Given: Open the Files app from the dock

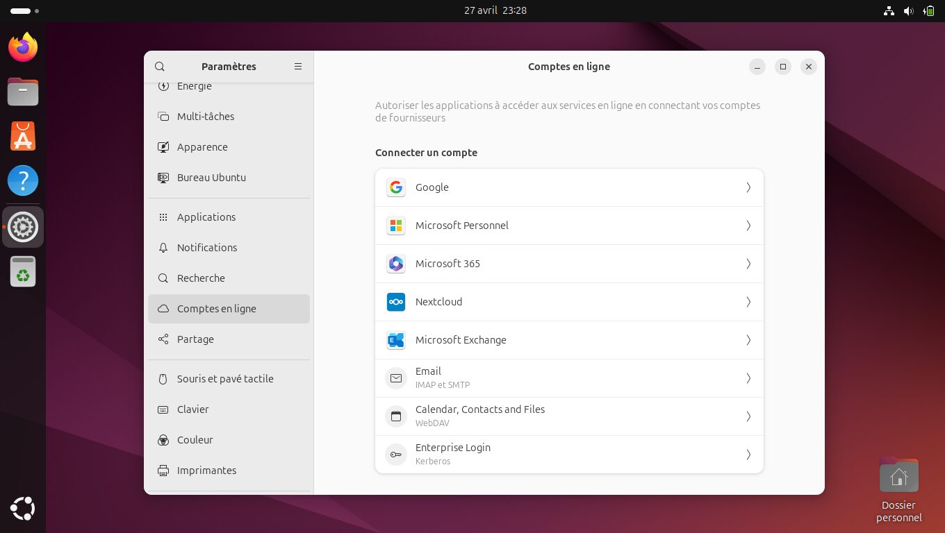Looking at the screenshot, I should (23, 91).
